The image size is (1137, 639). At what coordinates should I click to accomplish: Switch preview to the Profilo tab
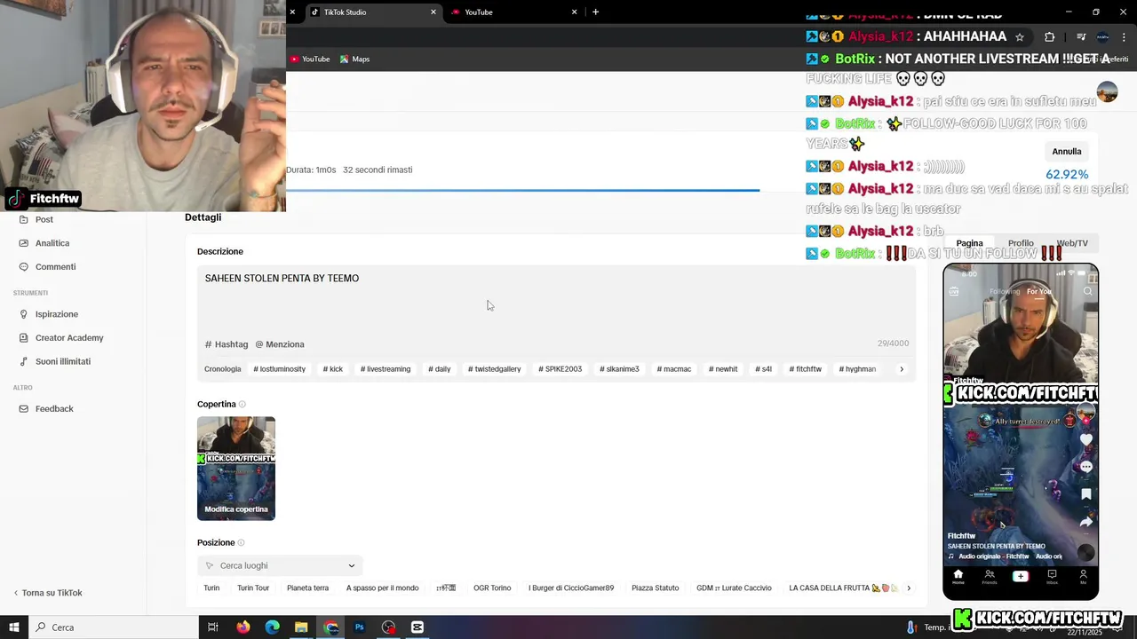1021,243
